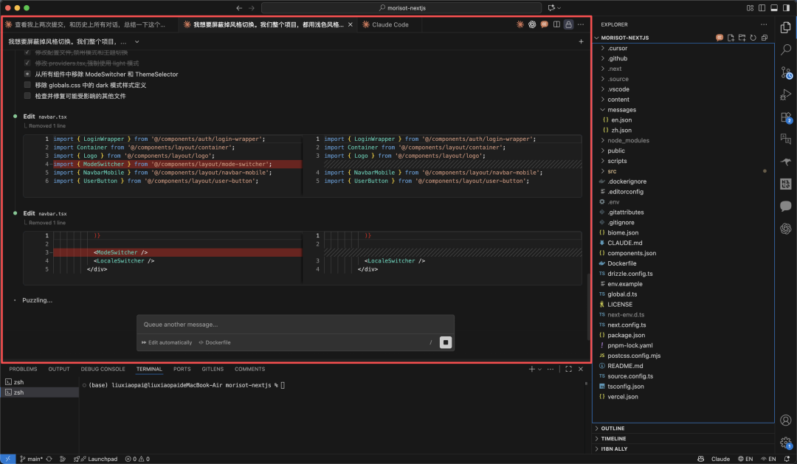The width and height of the screenshot is (797, 464).
Task: Open CLAUDE.md in Explorer
Action: (x=624, y=243)
